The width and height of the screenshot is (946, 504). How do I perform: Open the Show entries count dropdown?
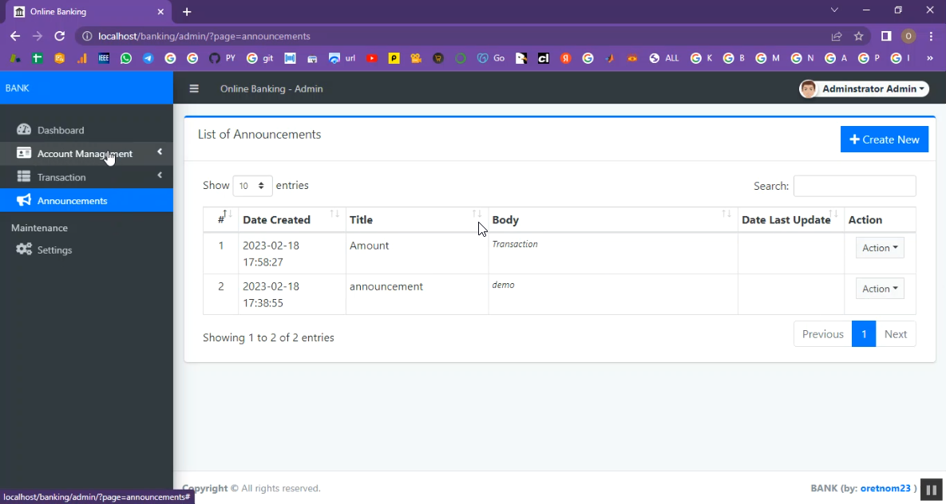pyautogui.click(x=252, y=186)
